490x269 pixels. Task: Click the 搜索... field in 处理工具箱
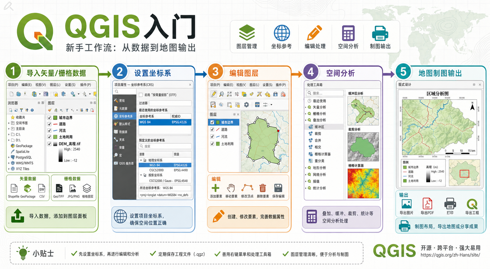point(325,93)
